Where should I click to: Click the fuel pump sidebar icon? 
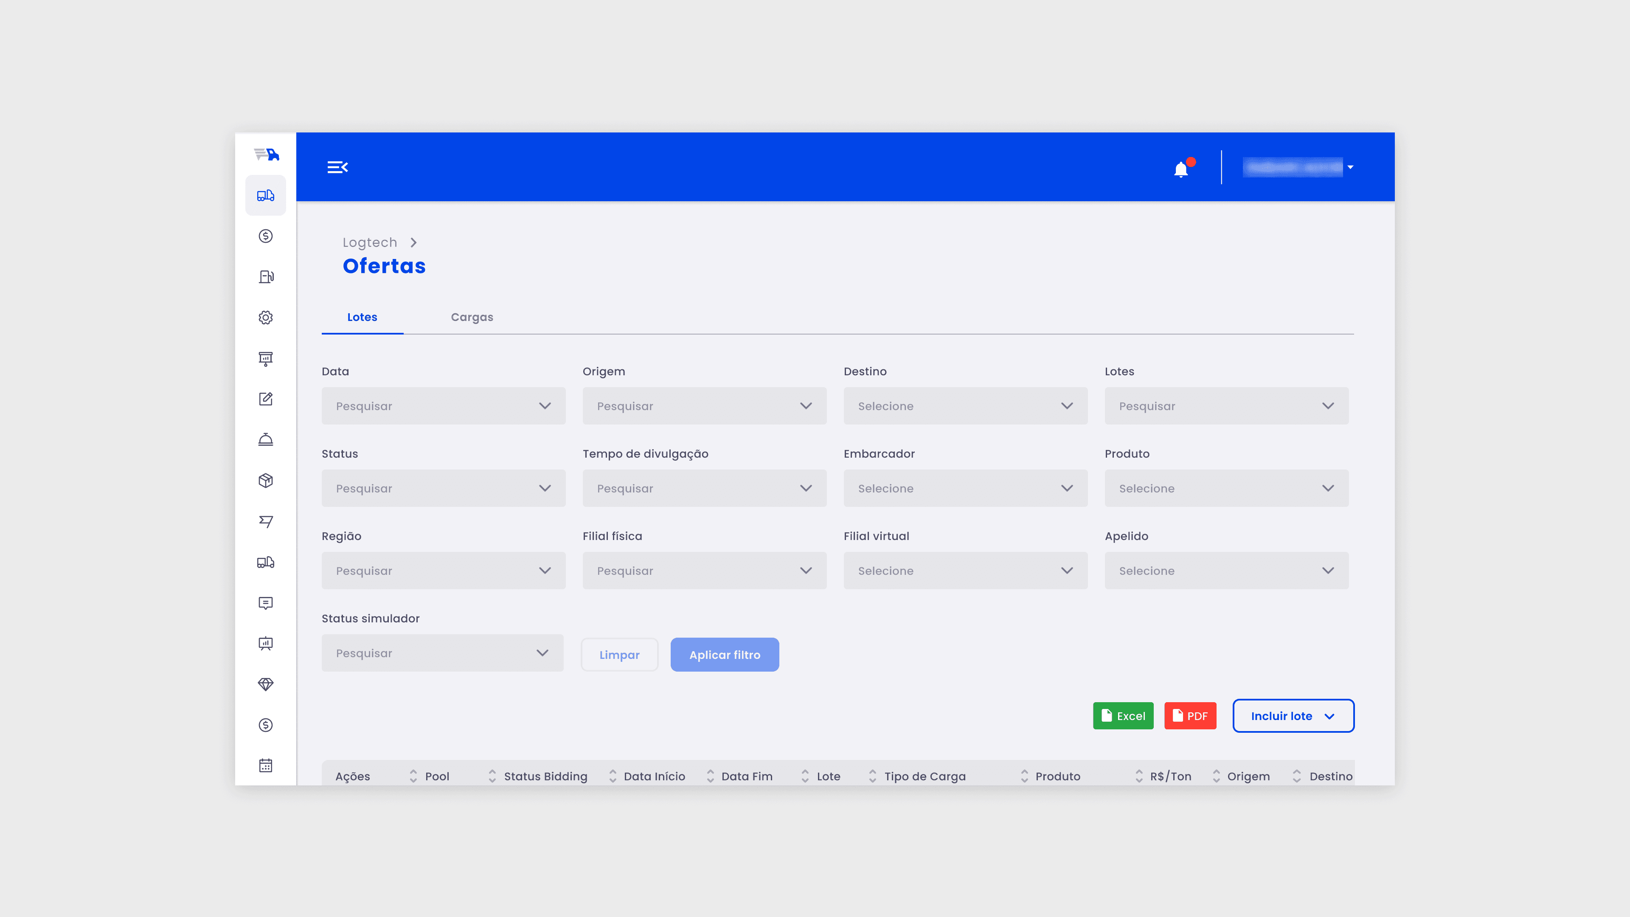266,276
